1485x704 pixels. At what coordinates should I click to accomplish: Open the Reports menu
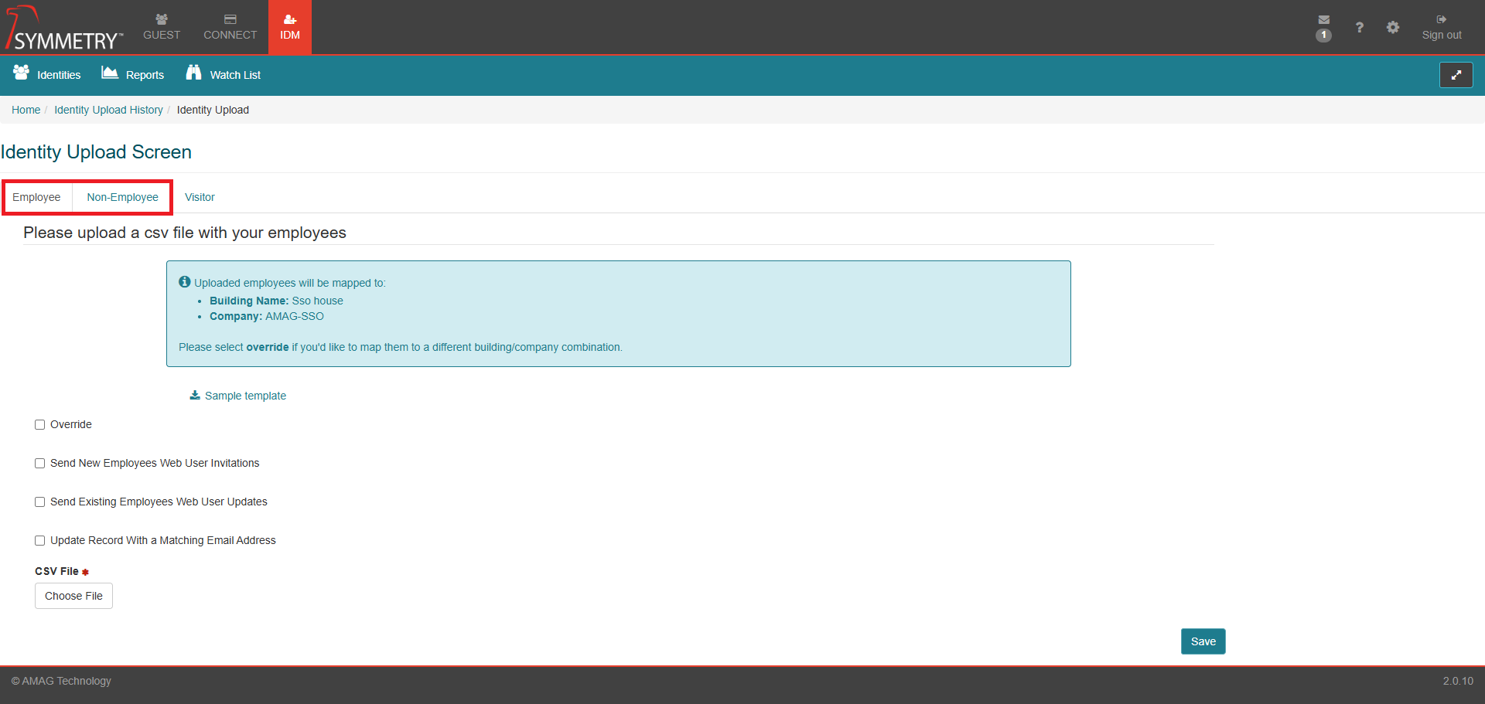tap(133, 75)
